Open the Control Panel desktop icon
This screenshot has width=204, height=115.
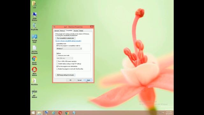pos(34,39)
